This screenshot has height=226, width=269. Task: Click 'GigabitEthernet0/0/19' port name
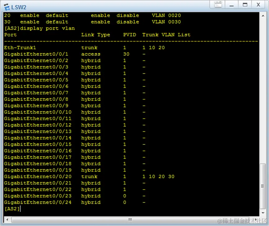[38, 170]
